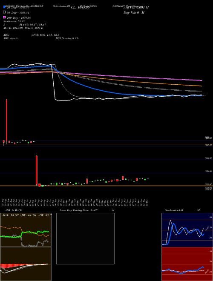Click the 'ADX signal:' label
213x281 pixels.
tap(11, 38)
